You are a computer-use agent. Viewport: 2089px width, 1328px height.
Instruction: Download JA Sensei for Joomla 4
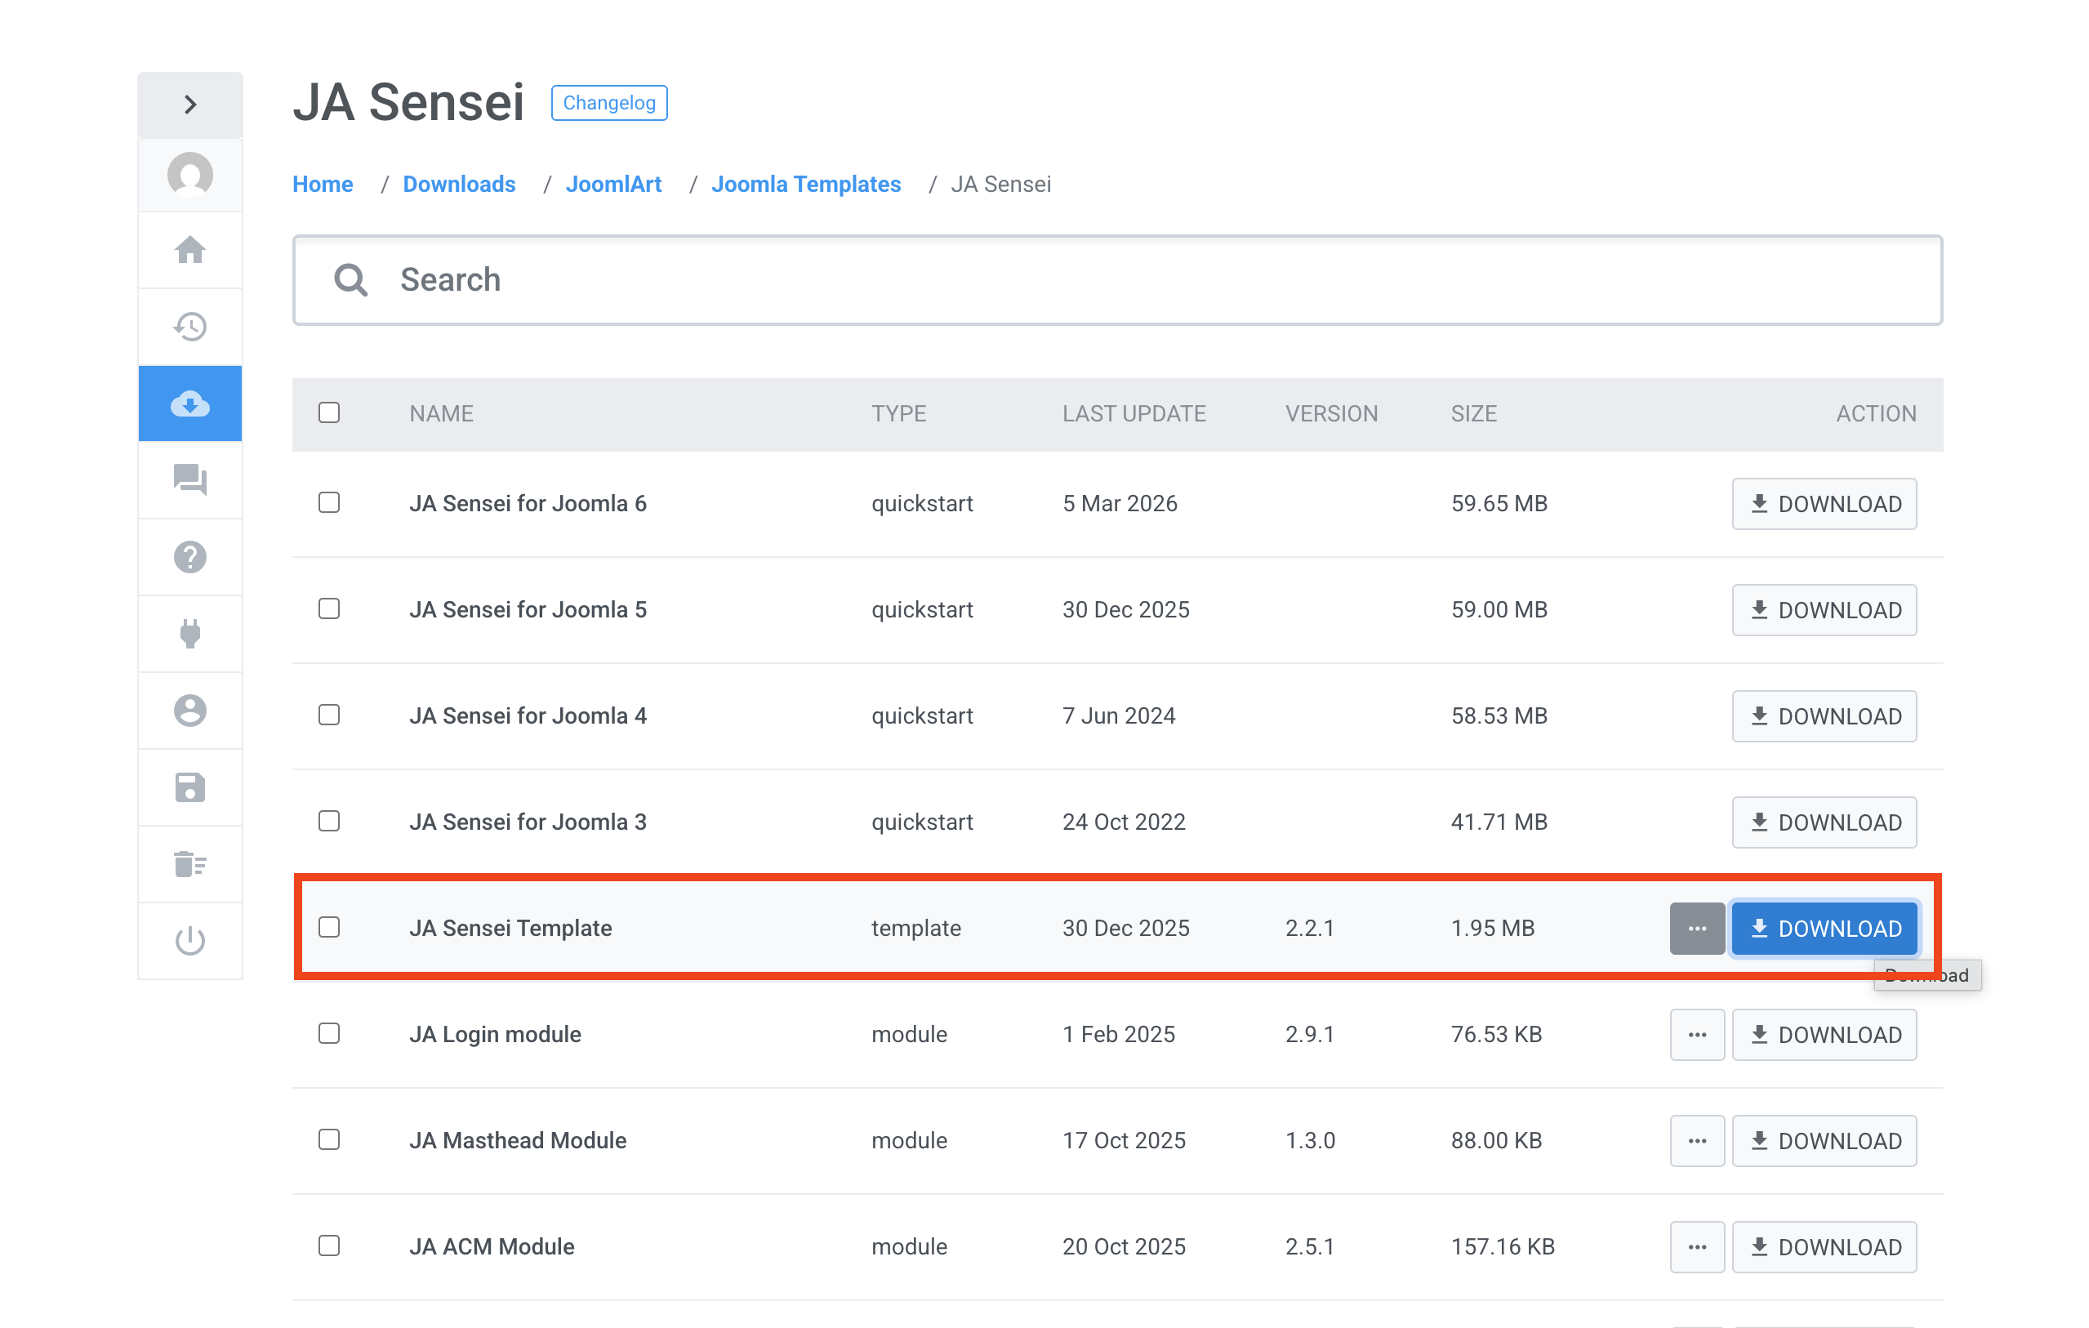tap(1824, 715)
